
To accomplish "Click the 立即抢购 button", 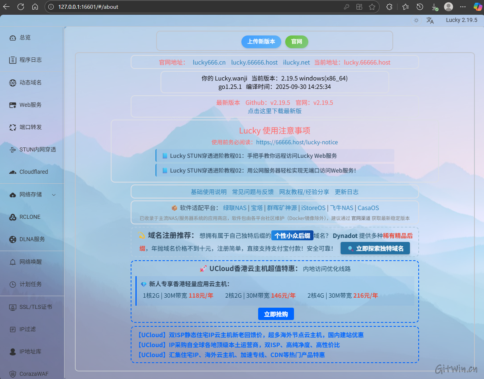I will pyautogui.click(x=276, y=314).
